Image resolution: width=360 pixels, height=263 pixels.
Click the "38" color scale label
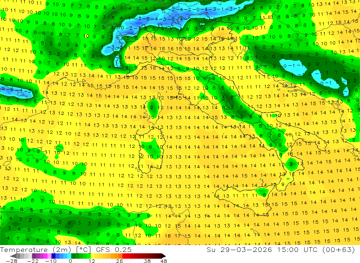147,261
